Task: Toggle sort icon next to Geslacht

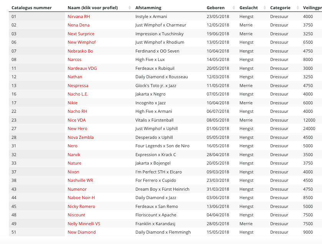Action: pos(265,8)
